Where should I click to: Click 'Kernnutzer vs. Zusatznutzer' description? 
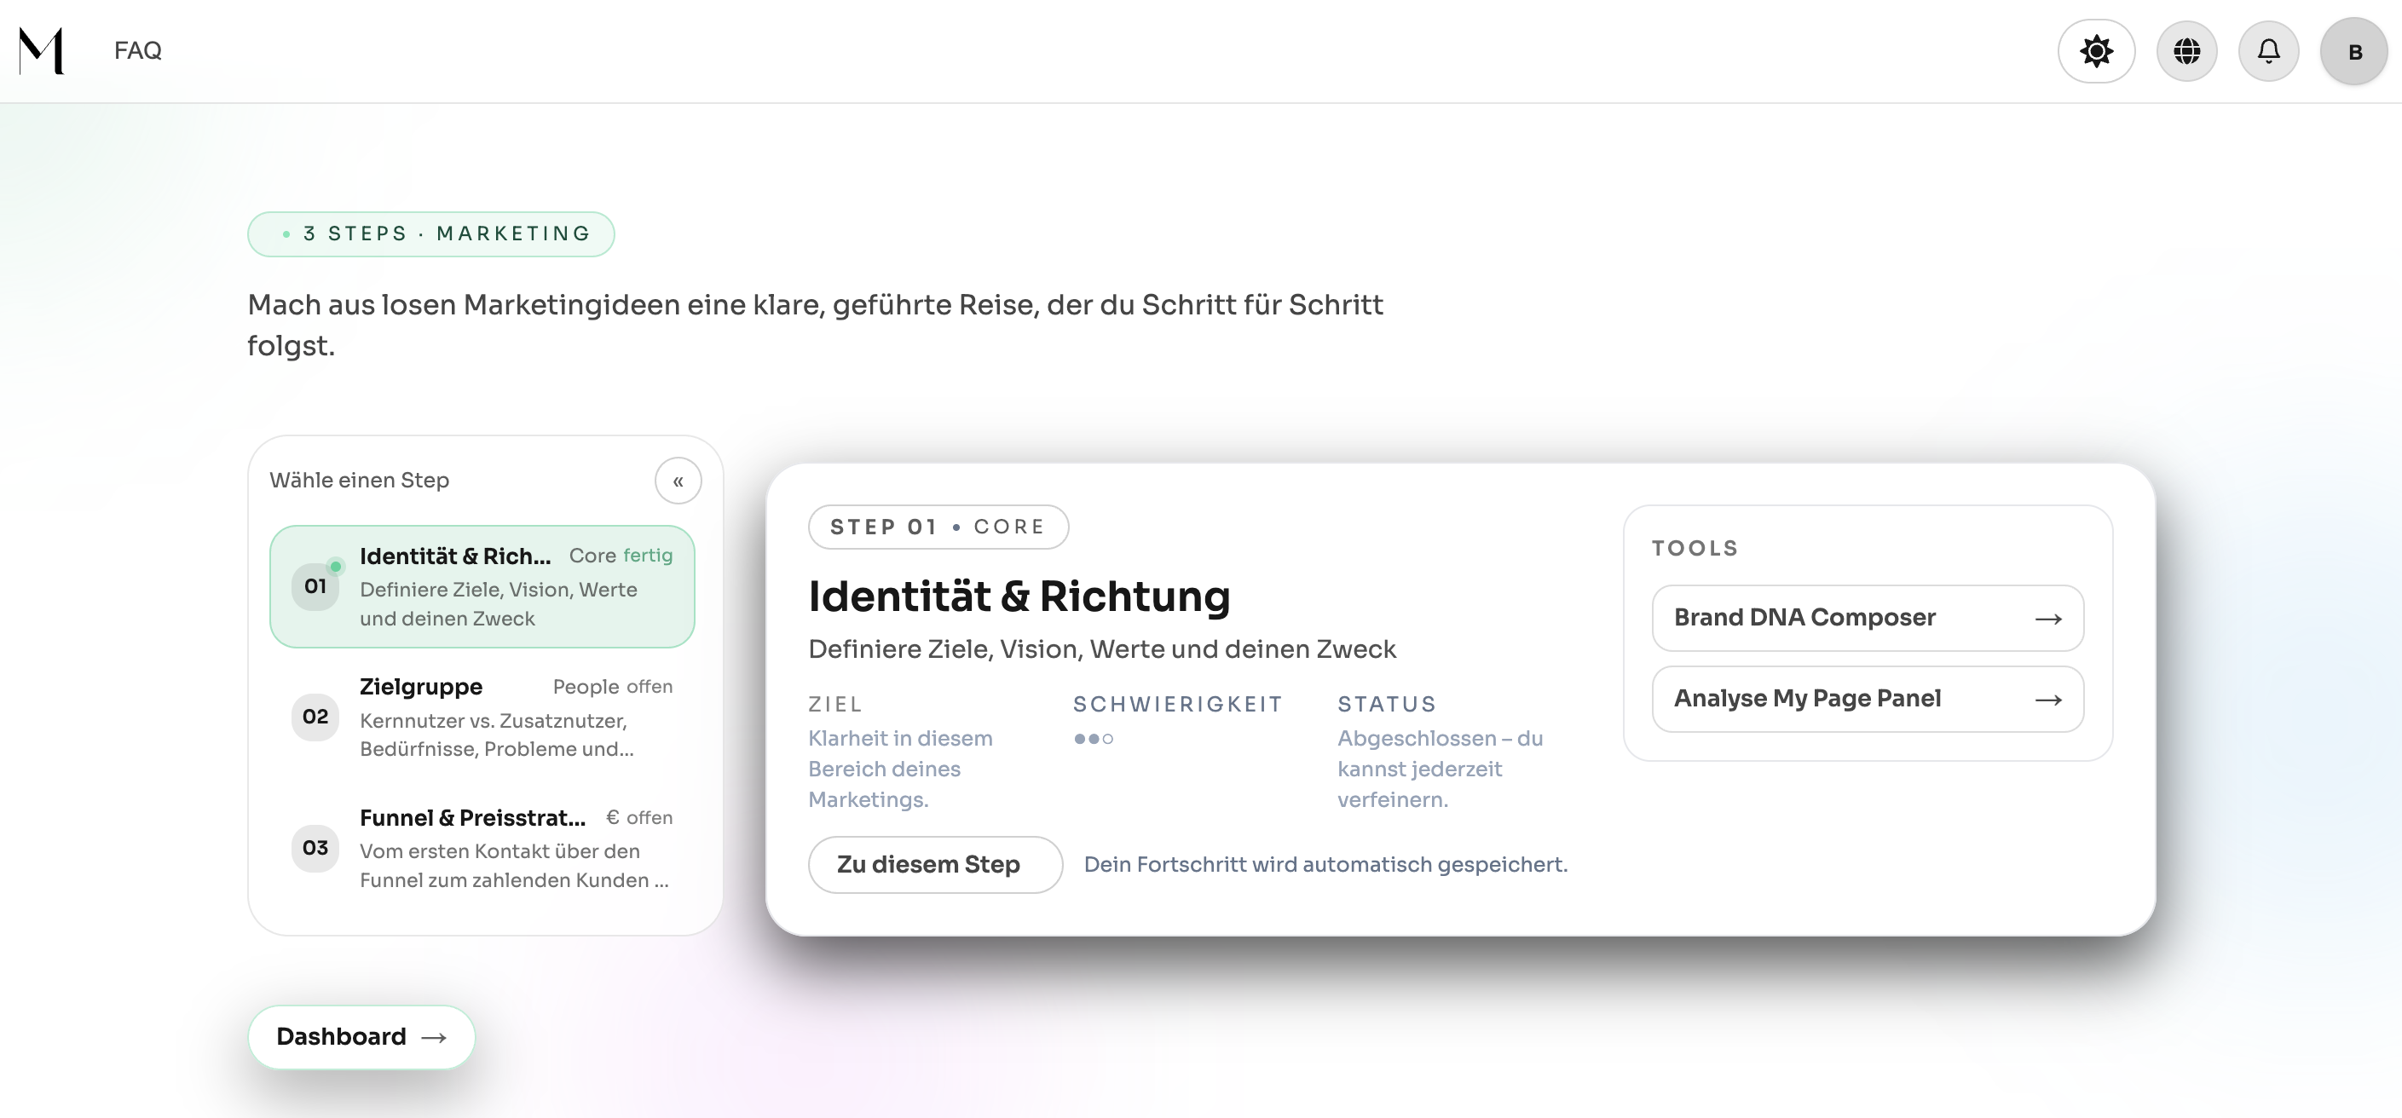pos(497,735)
